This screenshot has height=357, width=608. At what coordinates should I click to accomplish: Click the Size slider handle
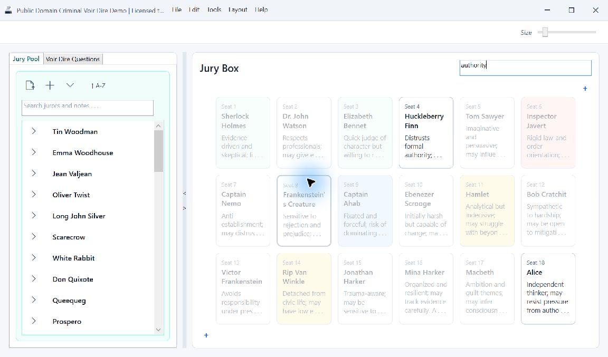(x=545, y=32)
